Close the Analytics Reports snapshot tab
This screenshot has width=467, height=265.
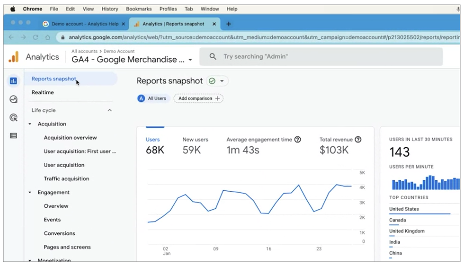214,24
